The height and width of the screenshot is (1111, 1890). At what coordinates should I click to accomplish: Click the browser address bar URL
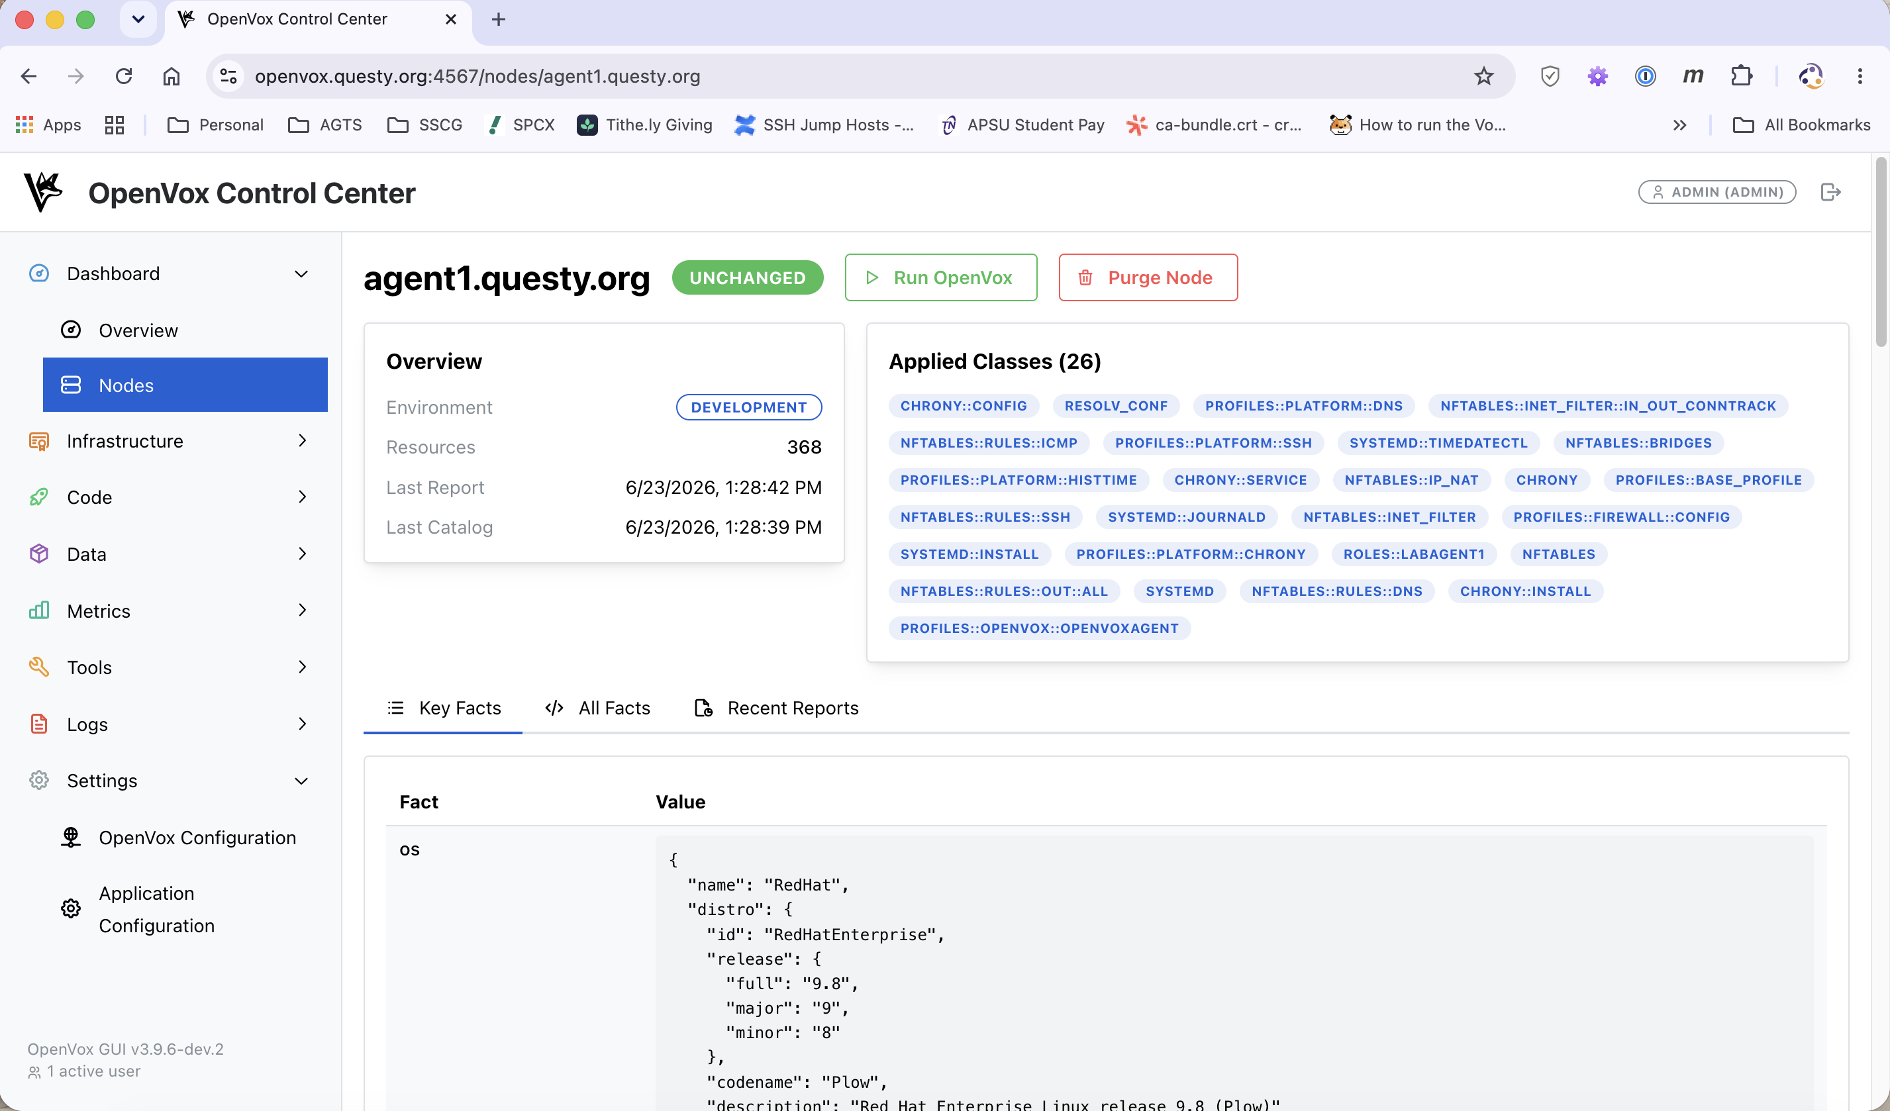pos(477,75)
